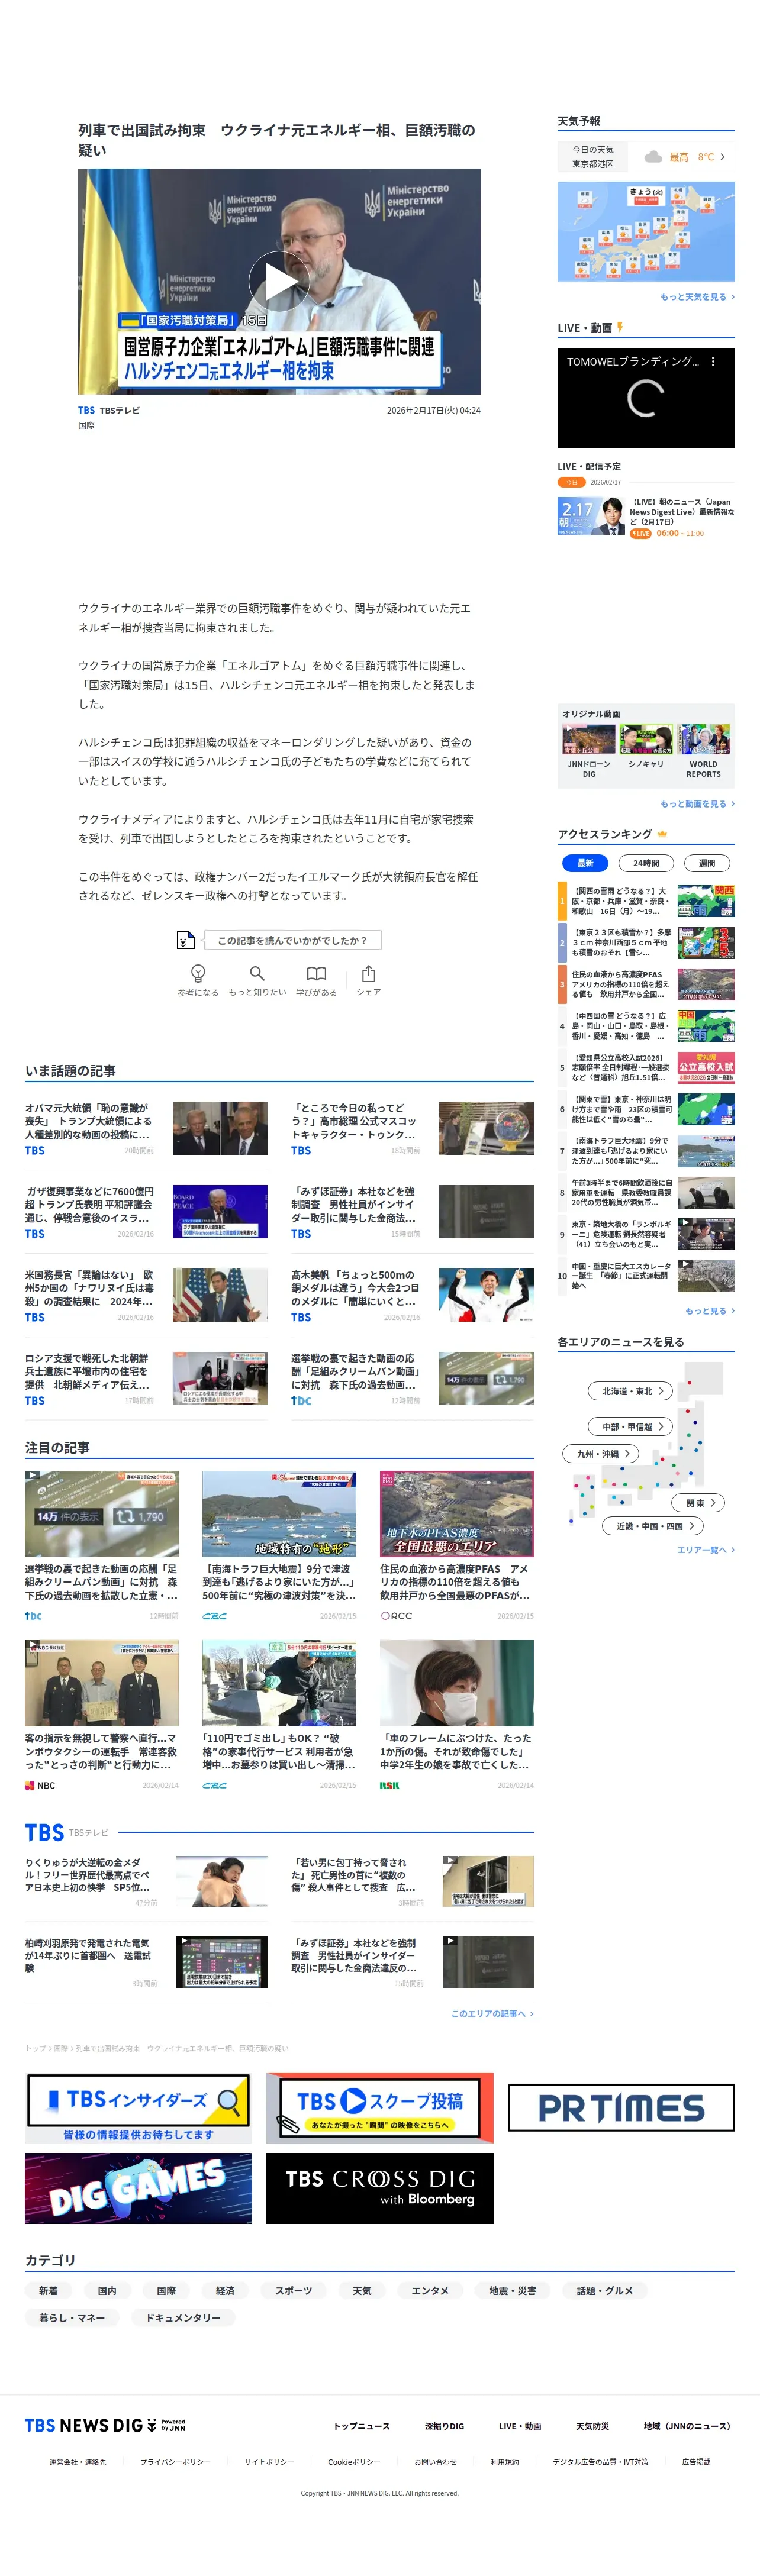
Task: Open the Cookieポリシー footer link
Action: [354, 2462]
